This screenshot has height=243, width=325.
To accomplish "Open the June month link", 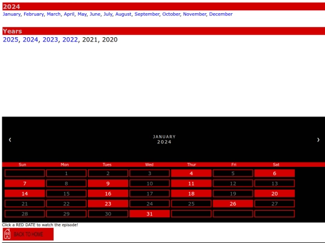I will coord(95,14).
